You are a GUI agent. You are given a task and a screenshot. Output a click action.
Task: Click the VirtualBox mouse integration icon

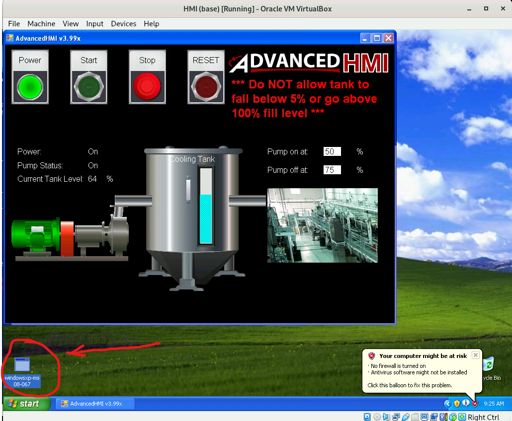453,417
